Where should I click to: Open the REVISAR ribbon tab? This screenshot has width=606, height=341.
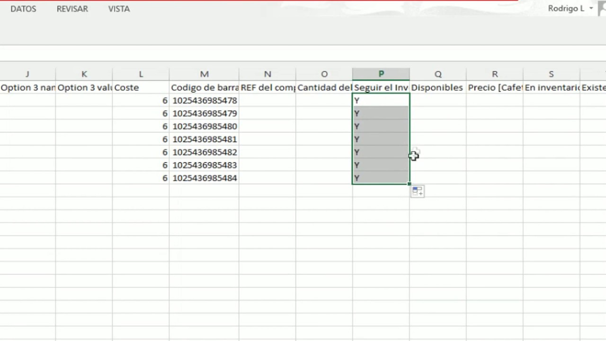coord(72,9)
